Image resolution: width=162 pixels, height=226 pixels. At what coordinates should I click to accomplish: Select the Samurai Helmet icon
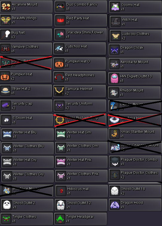tap(59, 91)
